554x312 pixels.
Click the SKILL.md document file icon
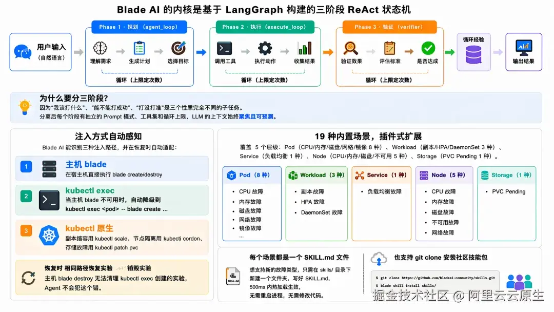233,276
